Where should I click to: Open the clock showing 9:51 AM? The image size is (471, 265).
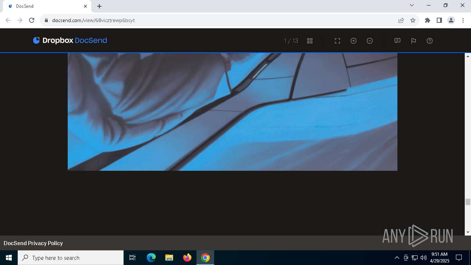(x=439, y=258)
